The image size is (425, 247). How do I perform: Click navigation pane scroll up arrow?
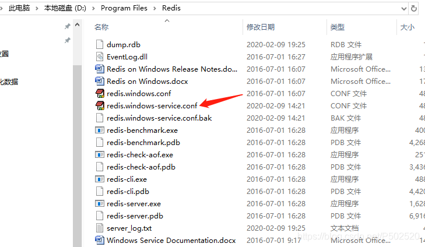pos(78,25)
